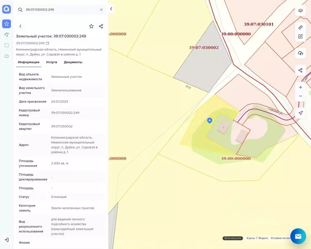Click the cloud upload button on map
Viewport: 311px width, 249px height.
301,53
